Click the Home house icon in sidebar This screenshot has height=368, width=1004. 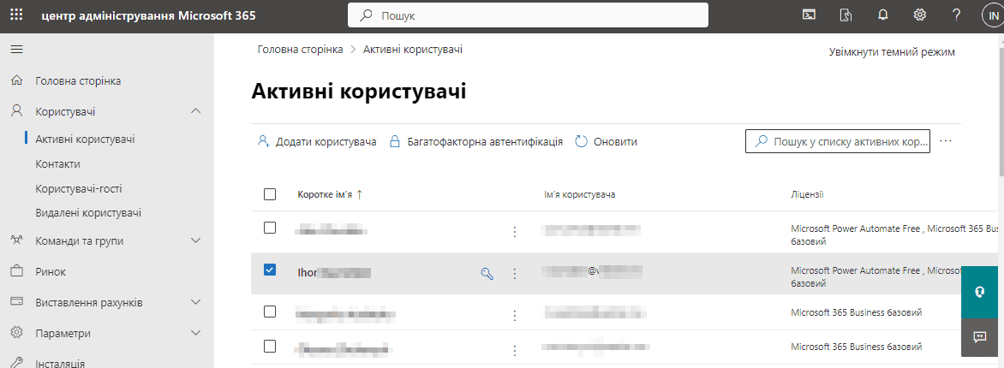point(17,81)
